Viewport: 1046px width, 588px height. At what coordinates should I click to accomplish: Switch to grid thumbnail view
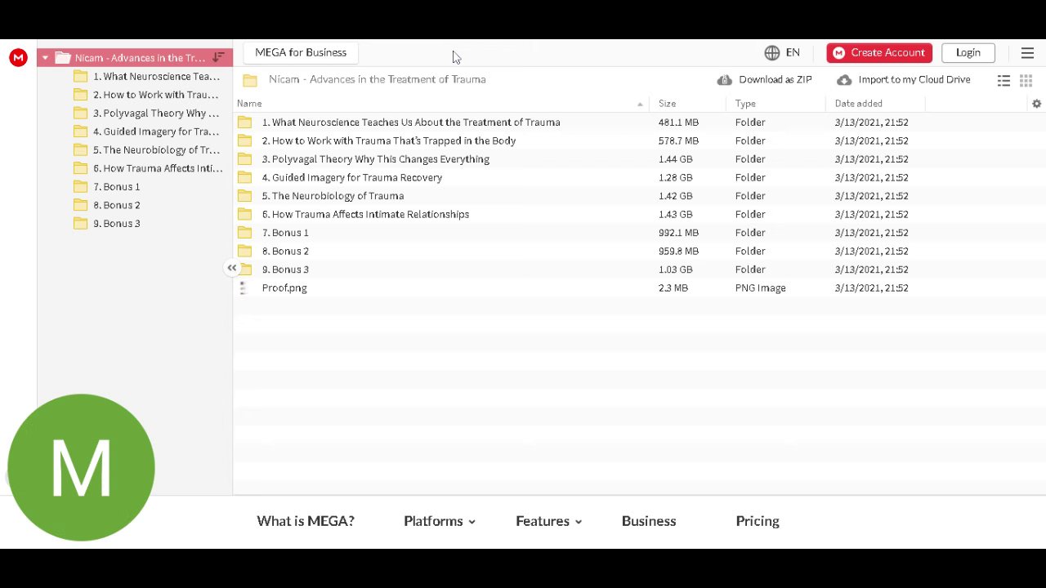point(1026,80)
